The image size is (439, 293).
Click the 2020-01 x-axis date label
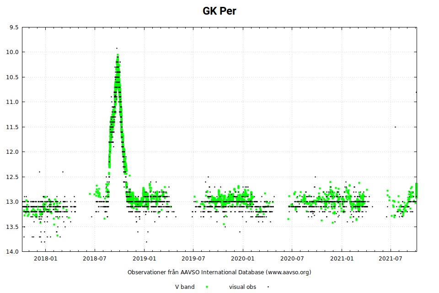(x=243, y=259)
